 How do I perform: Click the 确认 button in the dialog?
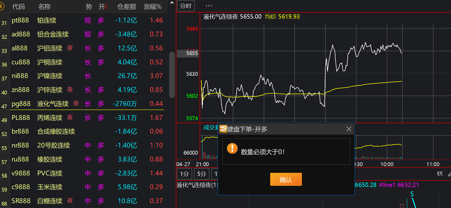(x=286, y=180)
